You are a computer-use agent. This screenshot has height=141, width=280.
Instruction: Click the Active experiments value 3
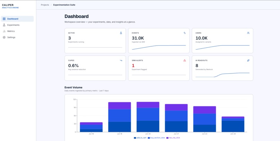point(69,38)
